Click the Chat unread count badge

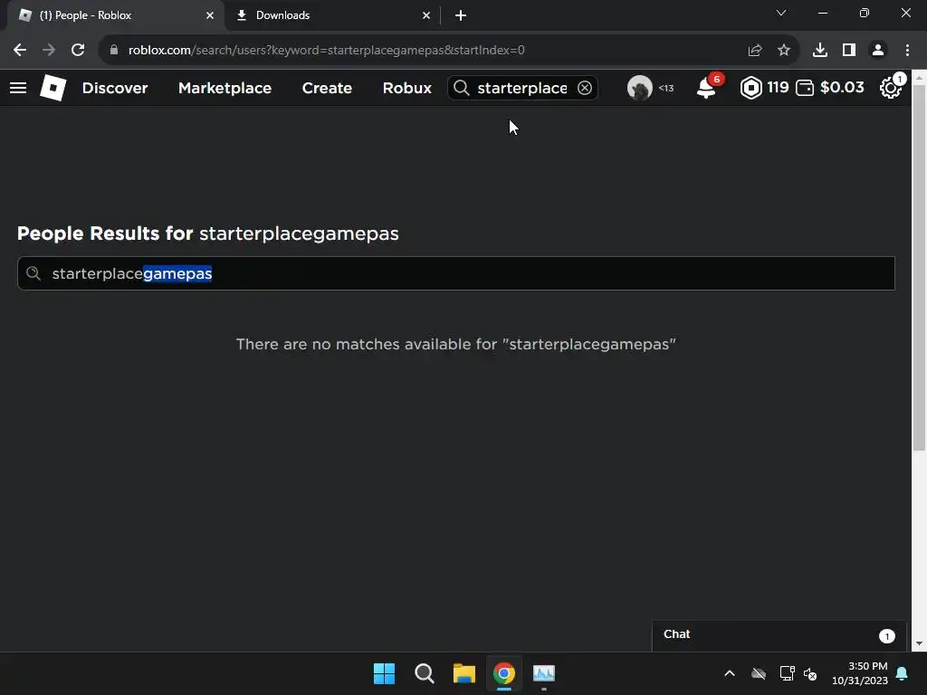887,636
